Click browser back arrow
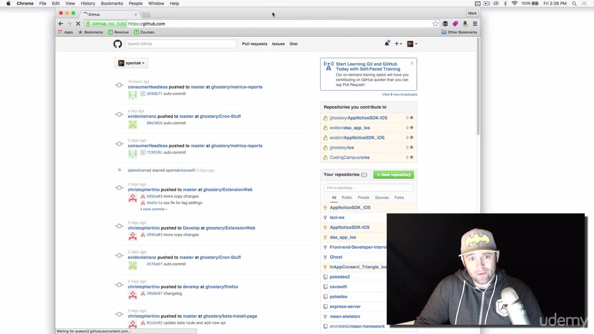 click(x=61, y=24)
